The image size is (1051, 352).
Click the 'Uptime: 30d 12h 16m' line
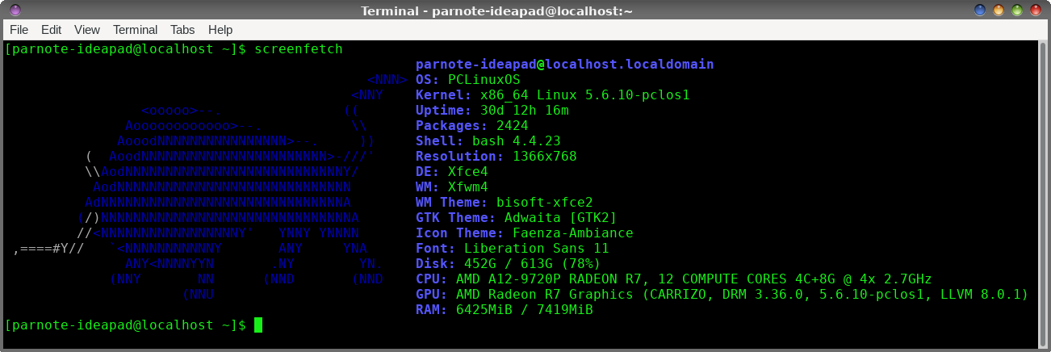click(x=492, y=111)
